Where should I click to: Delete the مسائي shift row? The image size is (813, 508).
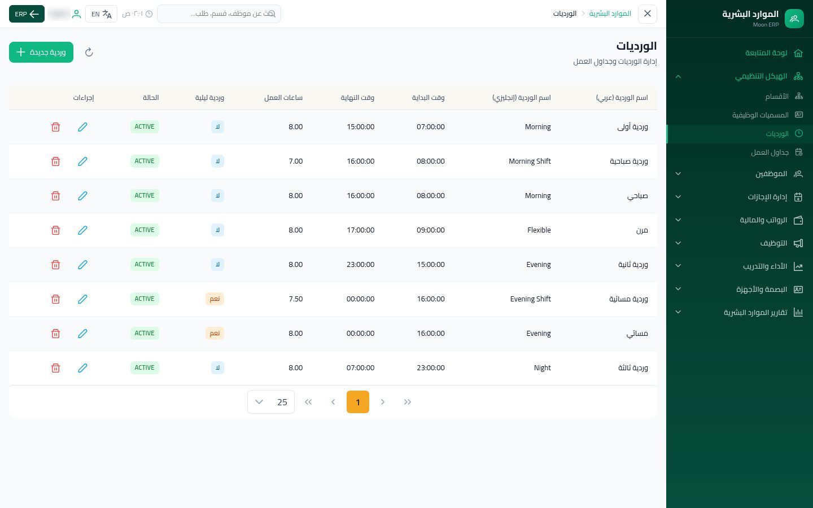pos(55,334)
